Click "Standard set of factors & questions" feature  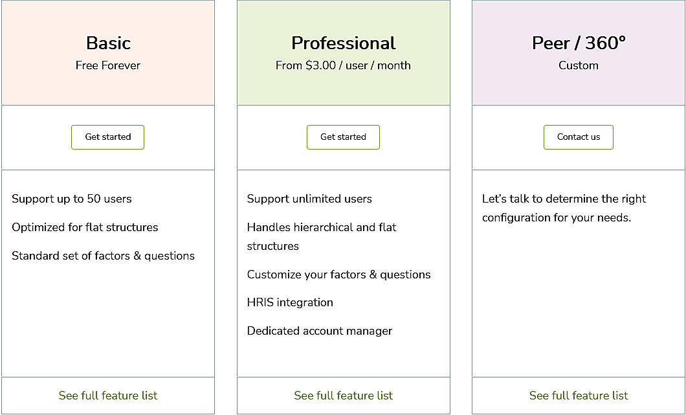point(102,256)
